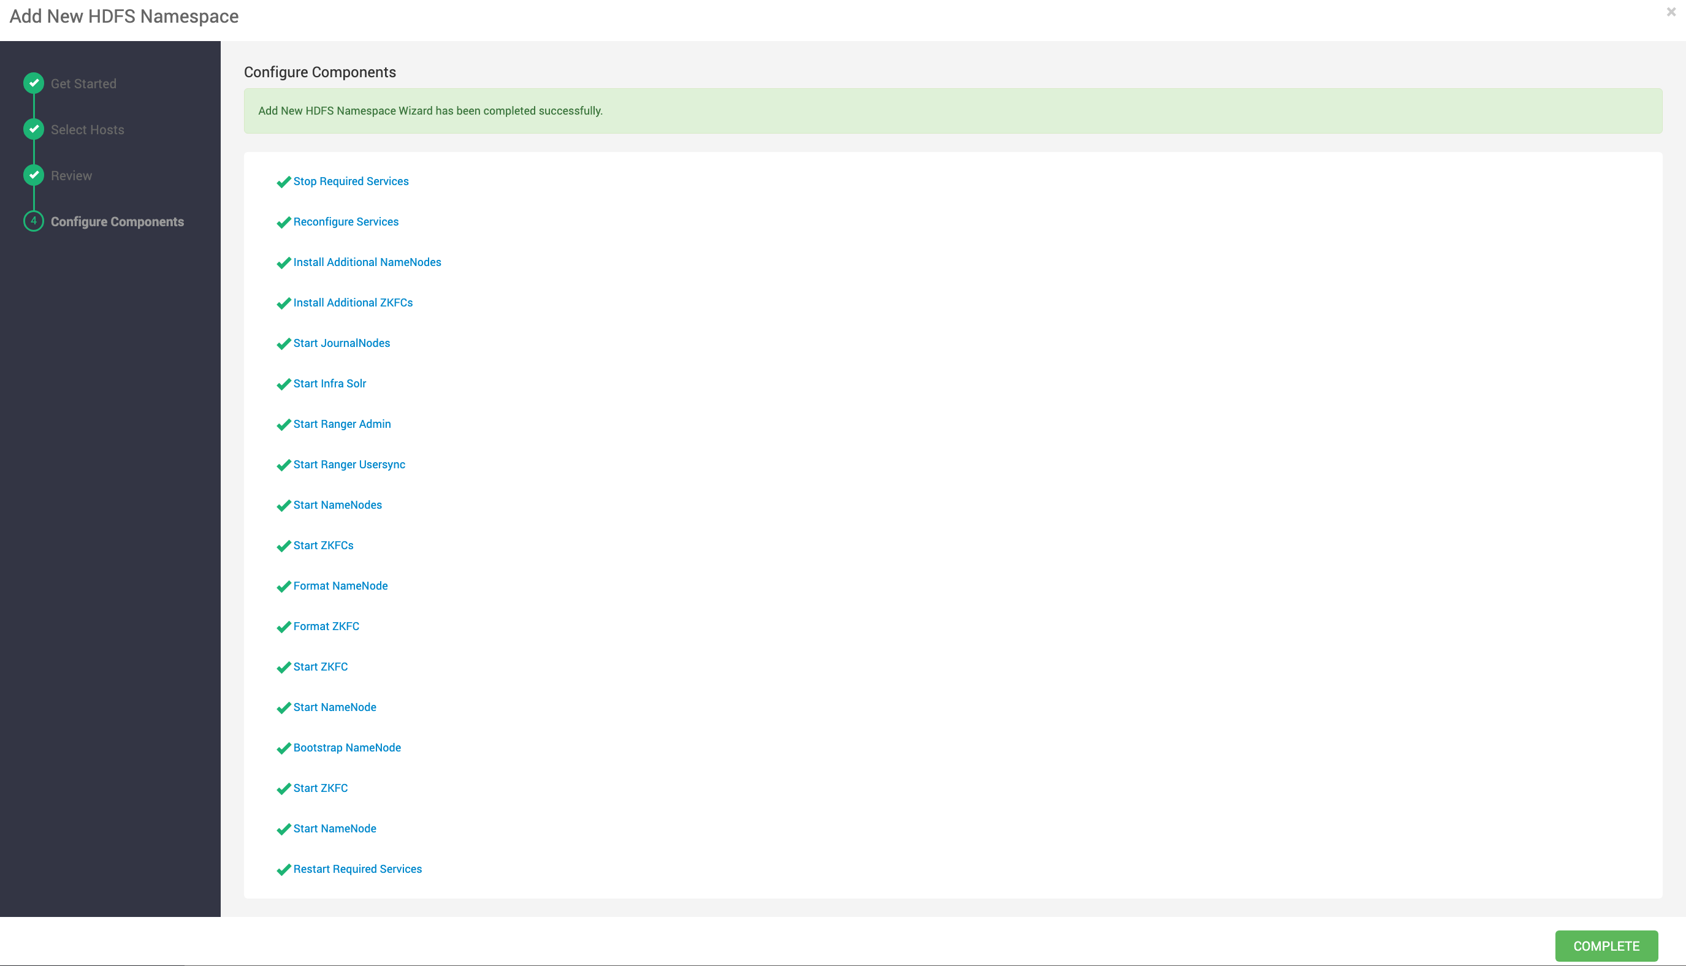Click checkmark beside Reconfigure Services
1686x966 pixels.
point(284,222)
